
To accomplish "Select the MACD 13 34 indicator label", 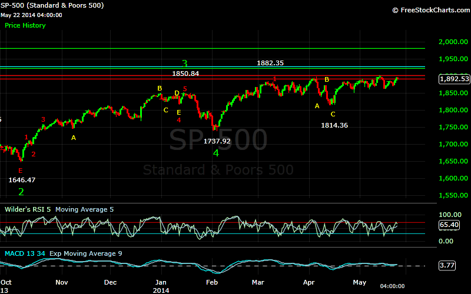I will [x=25, y=254].
